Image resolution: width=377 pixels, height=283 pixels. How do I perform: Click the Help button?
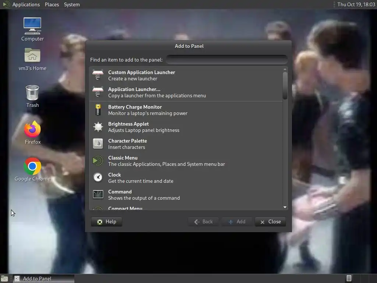106,221
